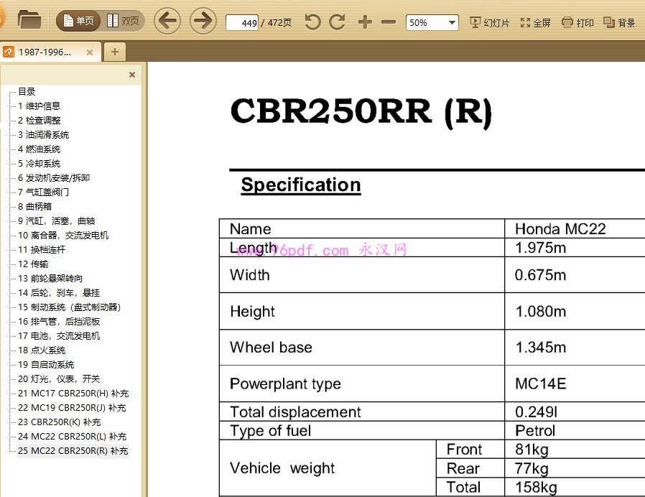Click the 1.975m length value cell
The image size is (645, 497).
pos(574,248)
